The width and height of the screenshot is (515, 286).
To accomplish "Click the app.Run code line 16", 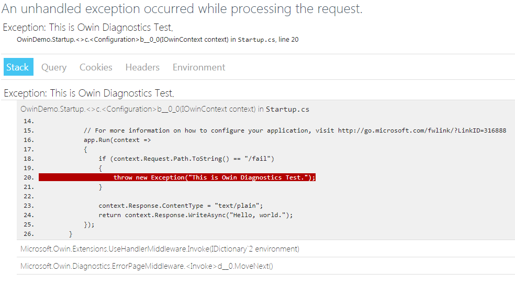I will click(x=109, y=140).
